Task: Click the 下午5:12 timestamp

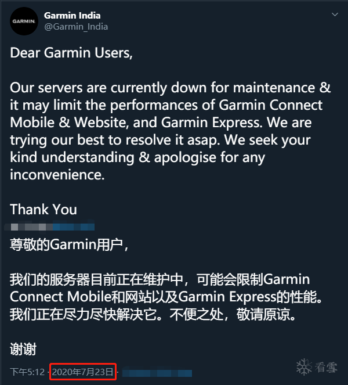Action: (27, 372)
